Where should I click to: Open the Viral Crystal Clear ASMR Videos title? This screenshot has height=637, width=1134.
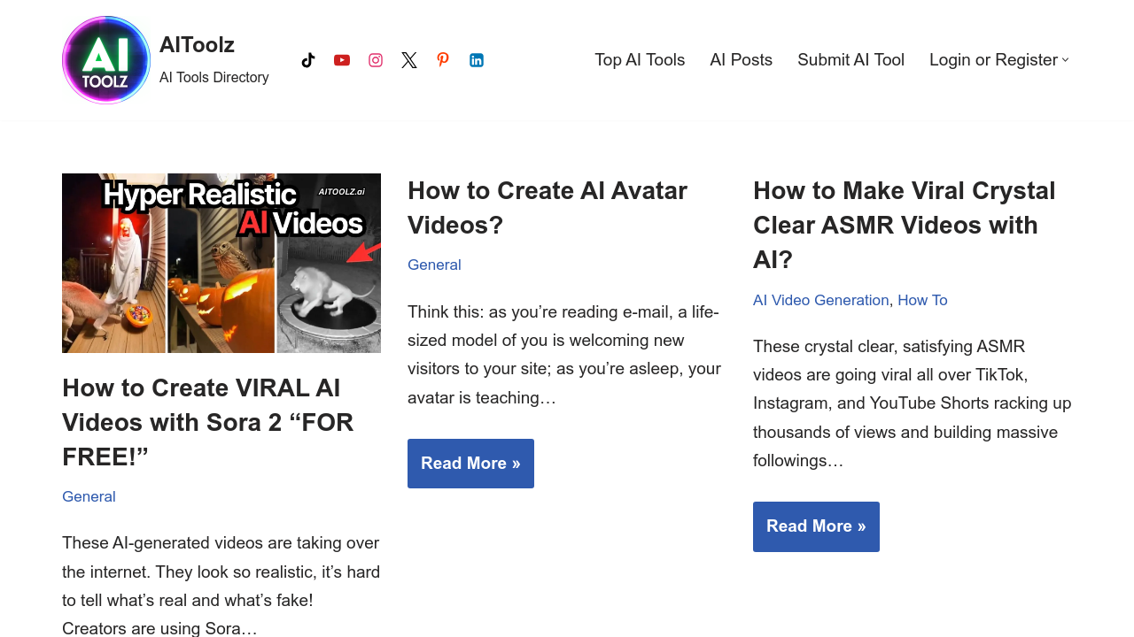tap(904, 225)
